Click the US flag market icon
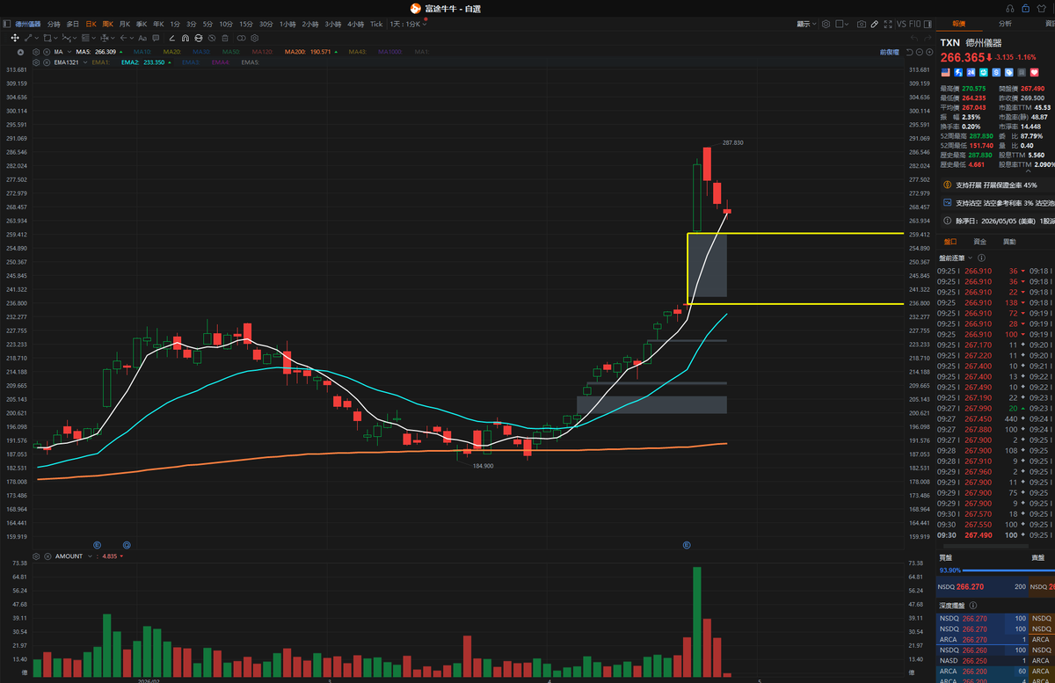Screen dimensions: 1055x683 pyautogui.click(x=946, y=72)
